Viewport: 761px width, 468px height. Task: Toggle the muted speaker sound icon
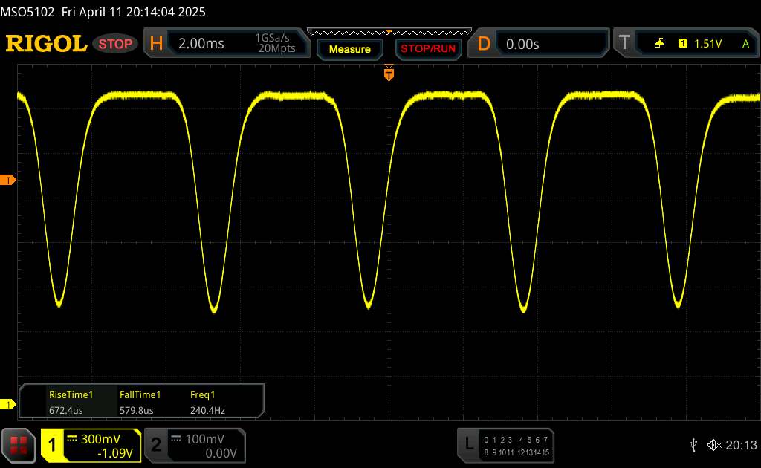point(714,445)
